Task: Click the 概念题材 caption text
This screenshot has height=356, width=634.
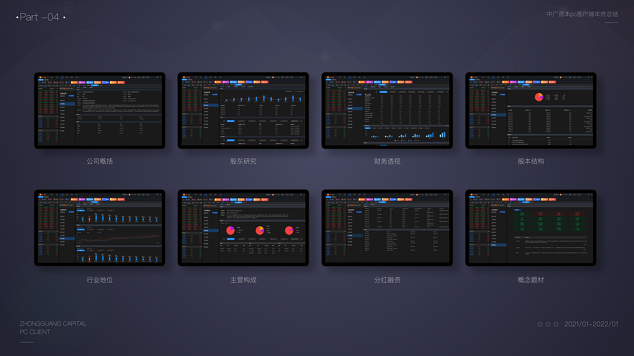Action: tap(530, 280)
